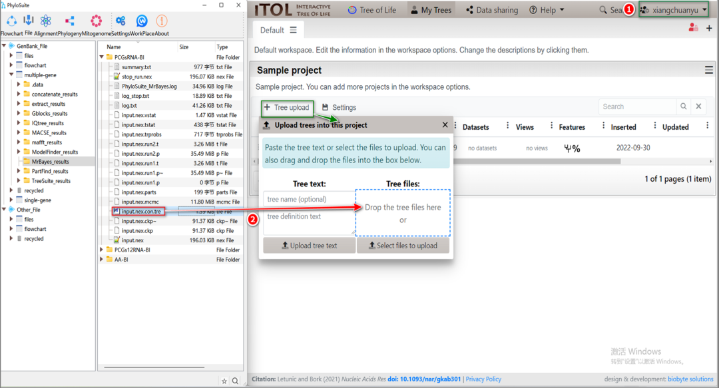Screen dimensions: 719x388
Task: Click the star icon at PhyloSuite bottom bar
Action: point(224,381)
